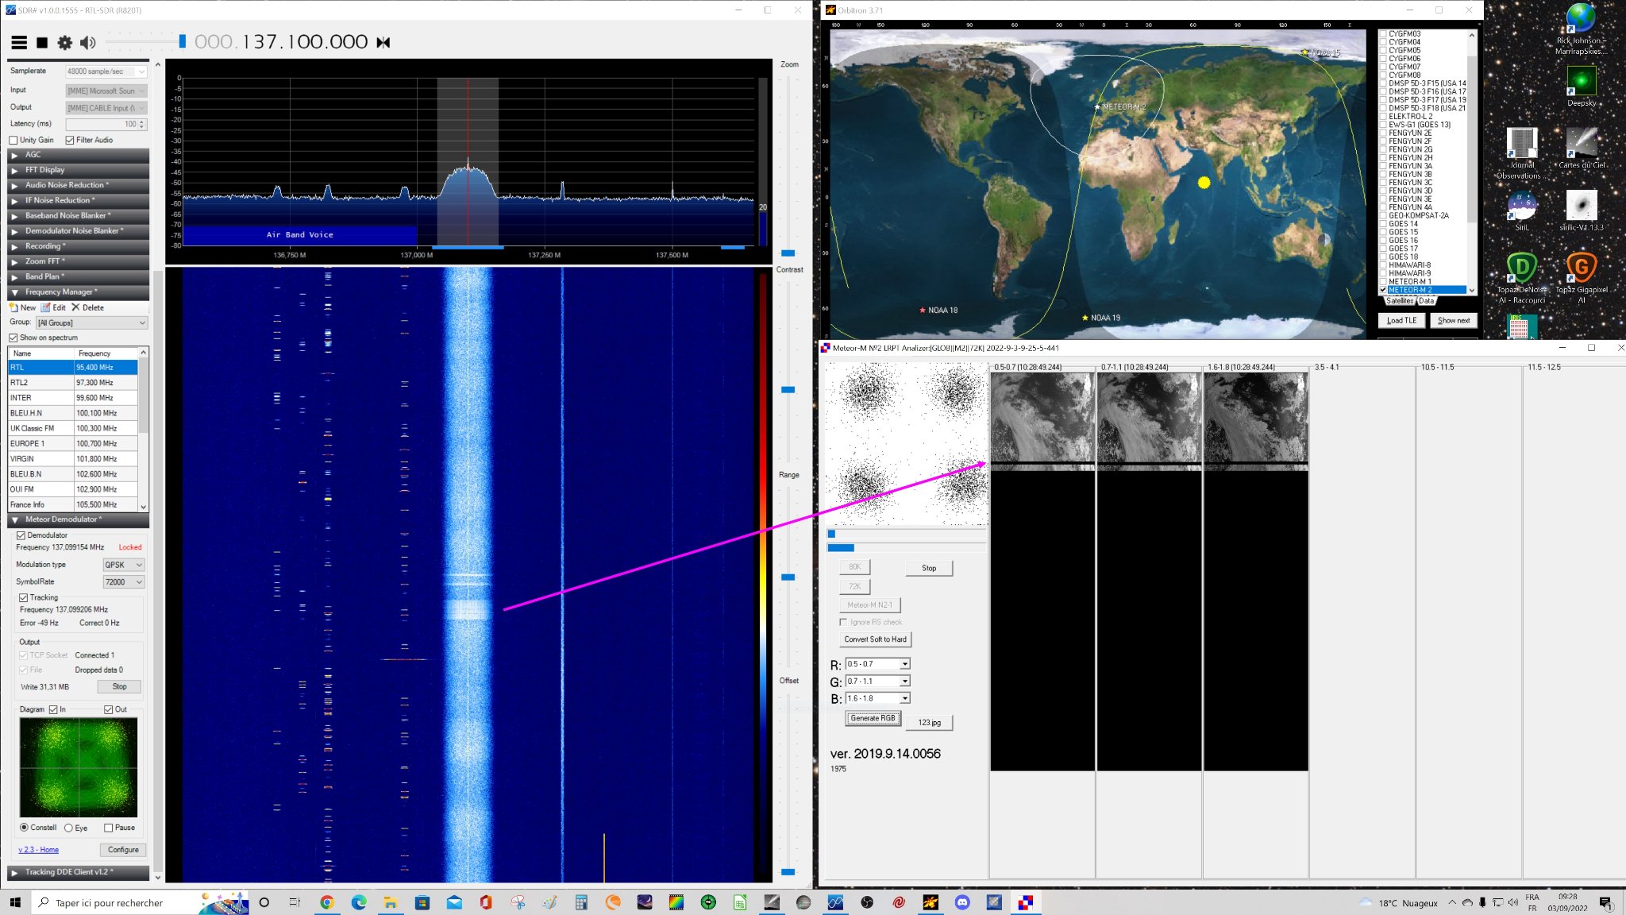
Task: Select the Eye diagram radio button
Action: point(68,828)
